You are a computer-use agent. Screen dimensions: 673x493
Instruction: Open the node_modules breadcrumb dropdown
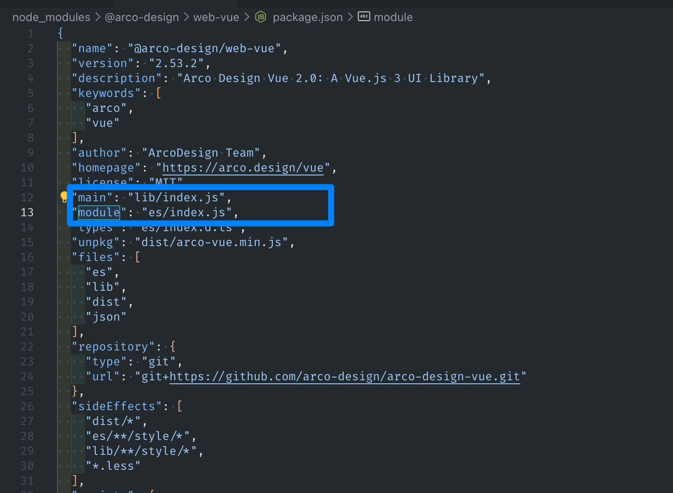click(51, 17)
